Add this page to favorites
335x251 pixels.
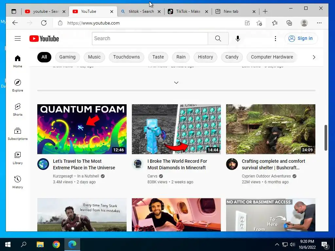[259, 23]
